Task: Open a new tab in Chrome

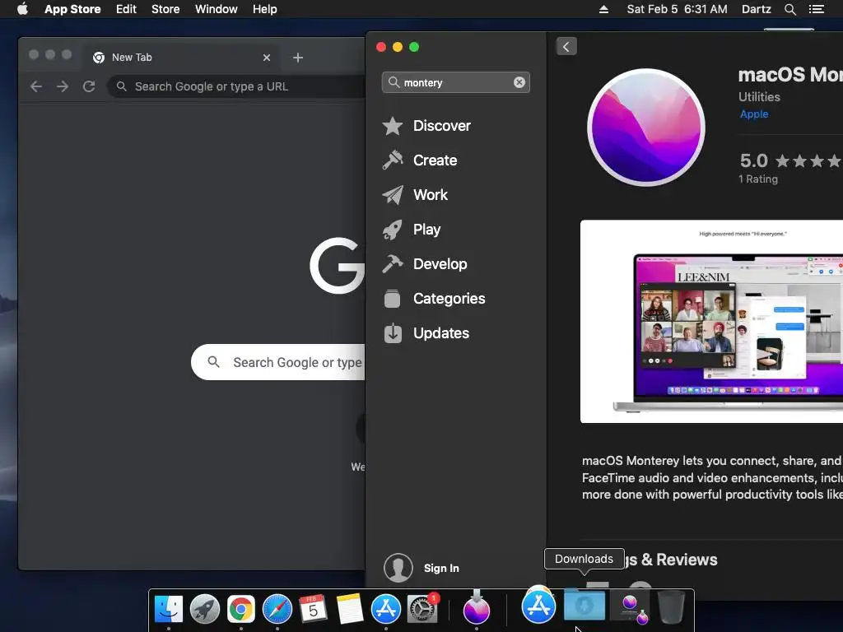Action: click(x=298, y=58)
